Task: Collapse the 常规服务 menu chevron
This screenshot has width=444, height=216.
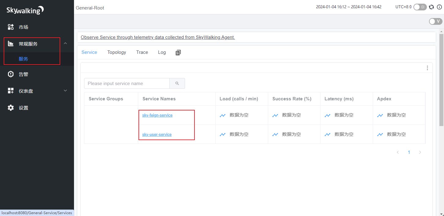Action: (x=65, y=44)
